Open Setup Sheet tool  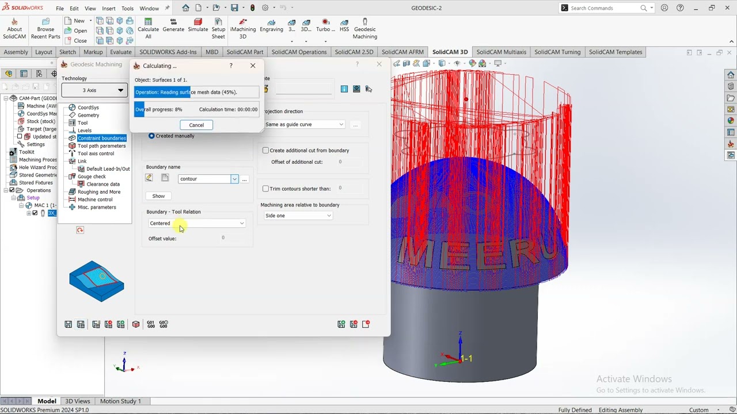[x=218, y=29]
